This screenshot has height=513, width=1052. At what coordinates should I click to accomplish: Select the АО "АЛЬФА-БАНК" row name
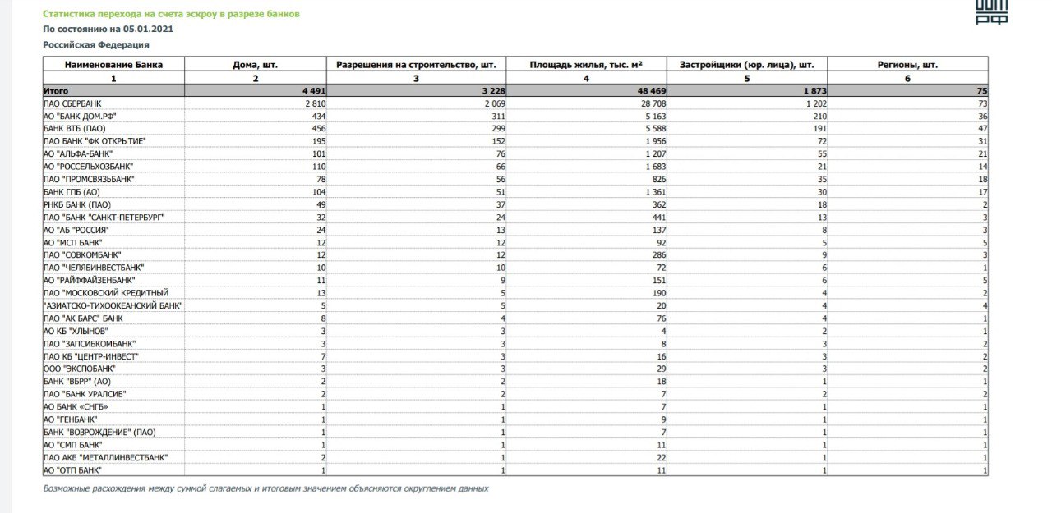pyautogui.click(x=78, y=153)
